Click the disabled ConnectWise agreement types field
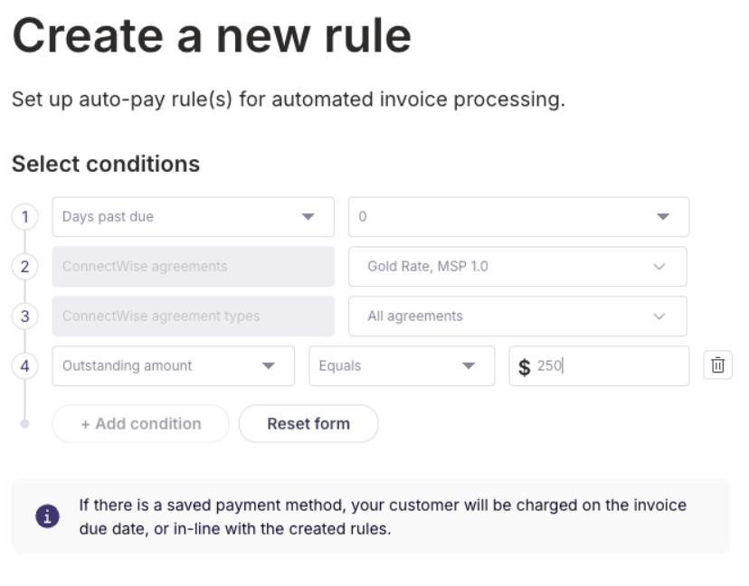 pos(193,317)
